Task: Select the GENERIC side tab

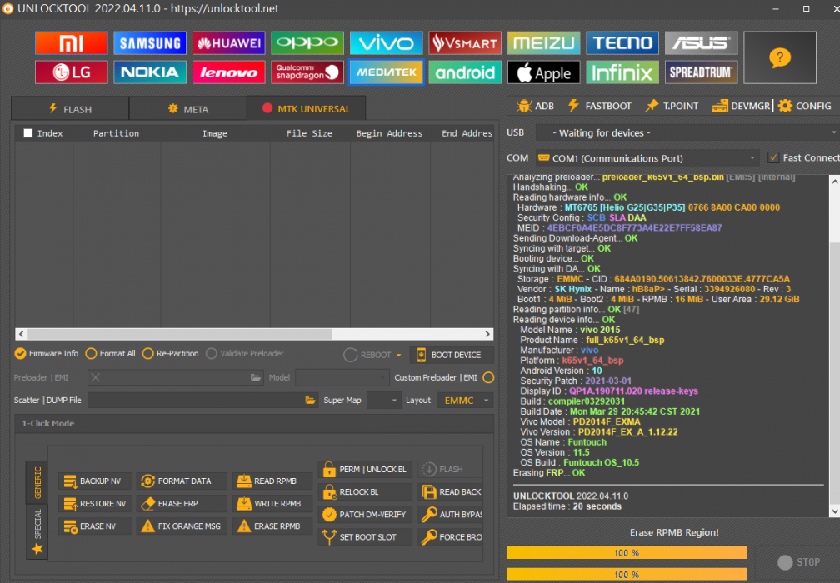Action: 37,482
